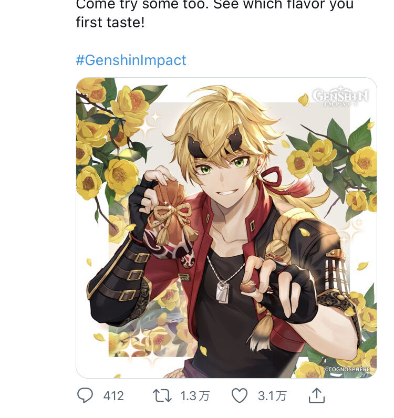Screen dimensions: 394x418
Task: Like the tweet with heart icon
Action: pyautogui.click(x=240, y=395)
